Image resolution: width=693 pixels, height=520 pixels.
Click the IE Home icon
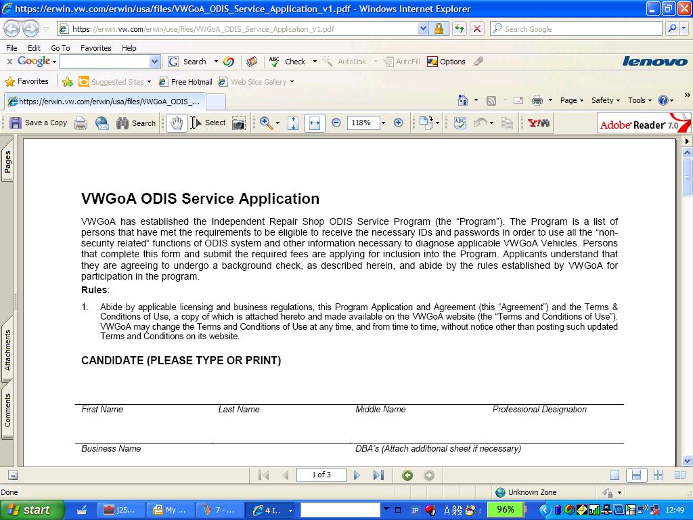click(463, 100)
